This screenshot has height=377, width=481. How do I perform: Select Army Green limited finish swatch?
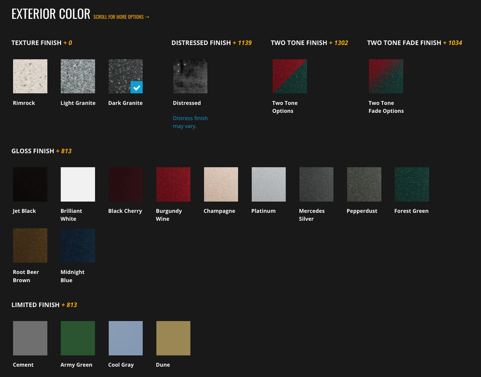(x=78, y=338)
